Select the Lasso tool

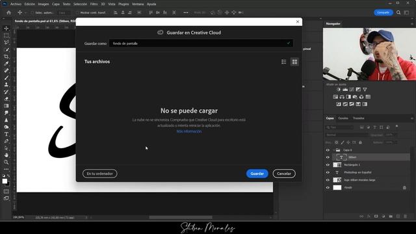[x=6, y=42]
